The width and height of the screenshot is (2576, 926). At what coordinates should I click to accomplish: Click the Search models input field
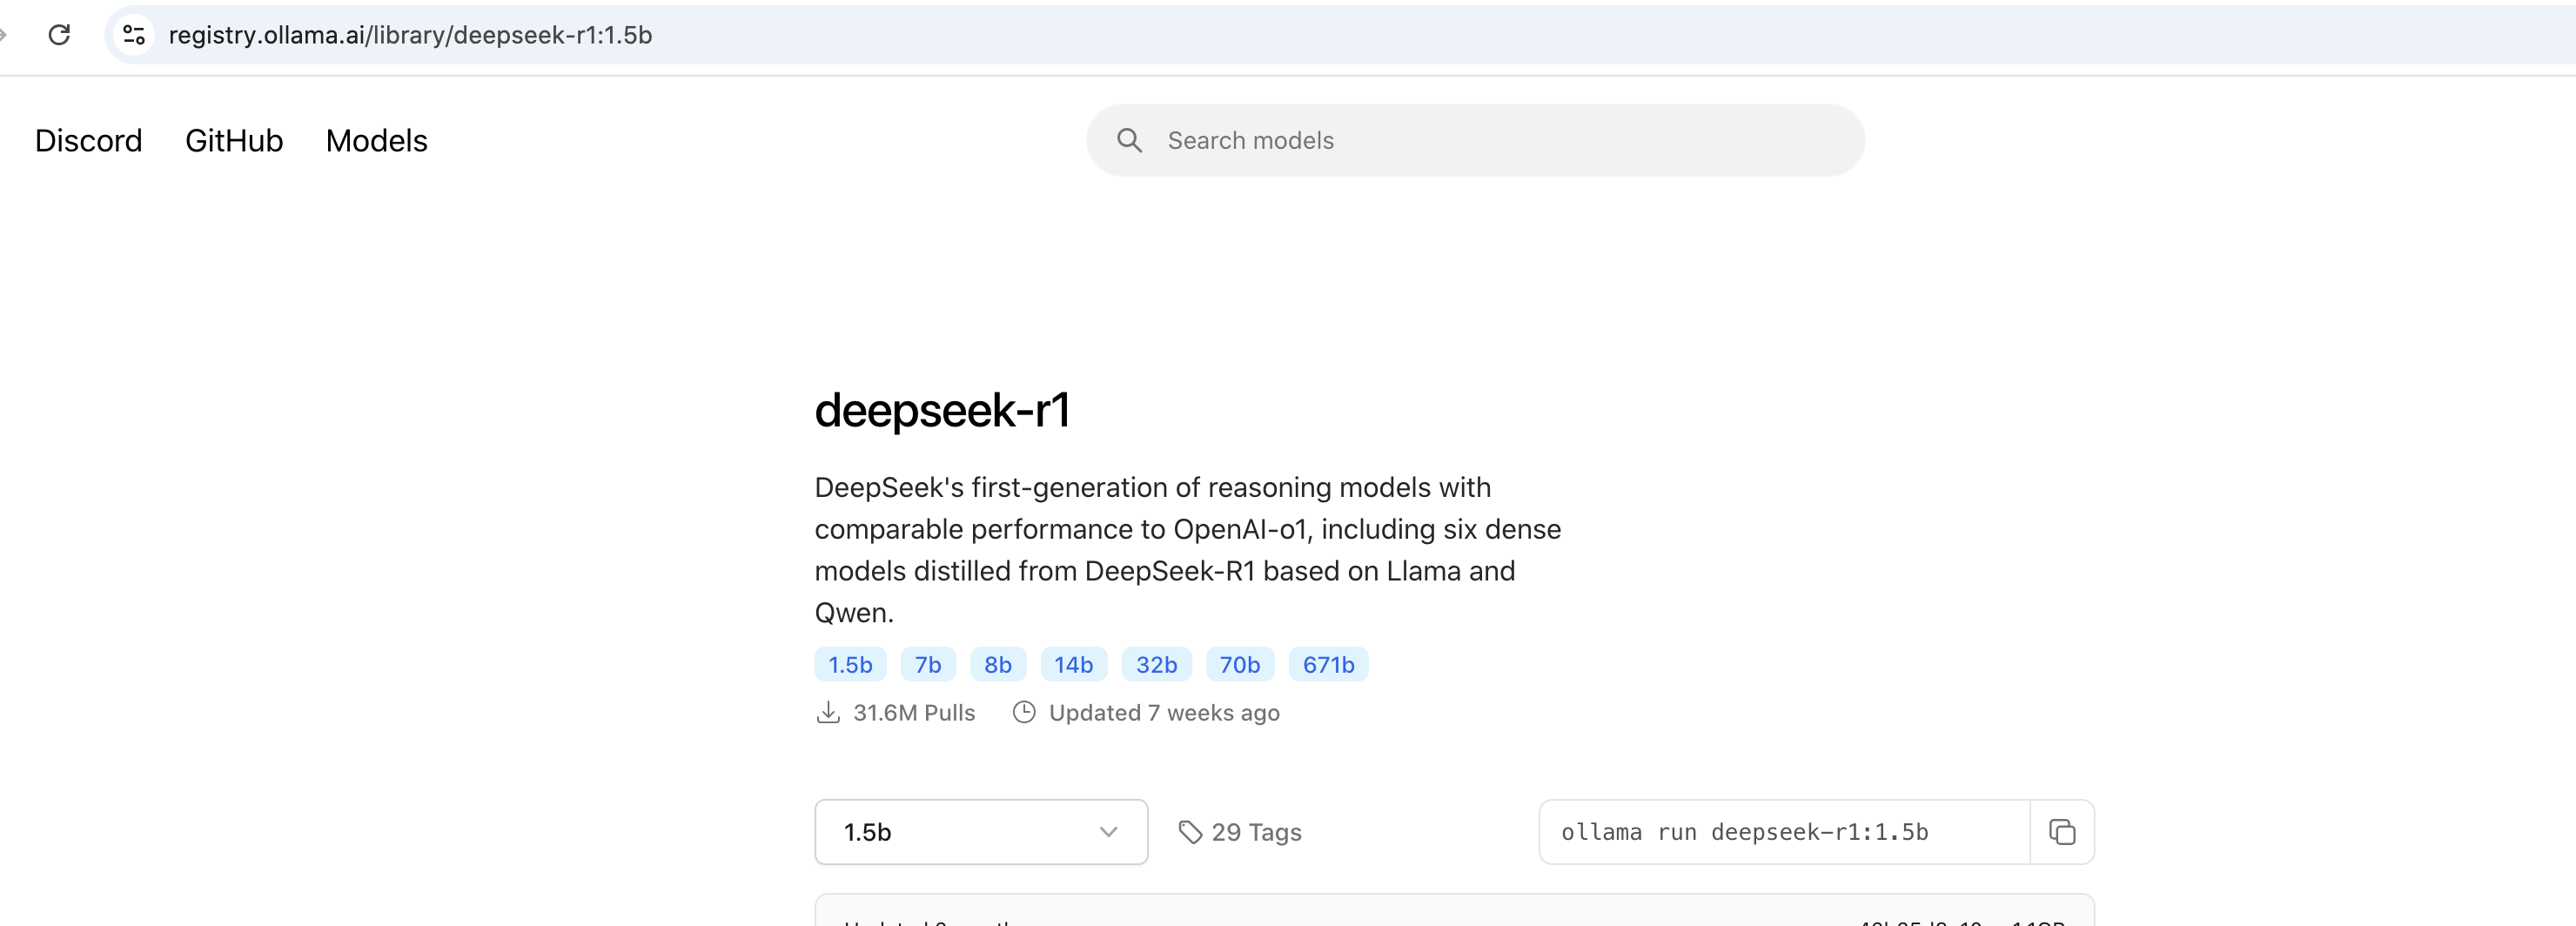(x=1475, y=141)
